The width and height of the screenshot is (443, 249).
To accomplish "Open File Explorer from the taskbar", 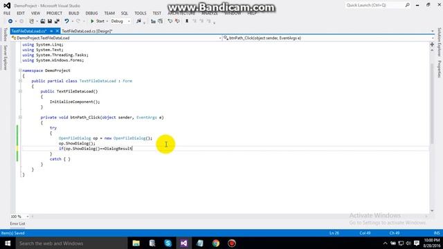I will click(136, 243).
